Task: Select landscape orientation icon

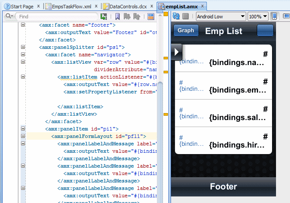Action: (287, 16)
